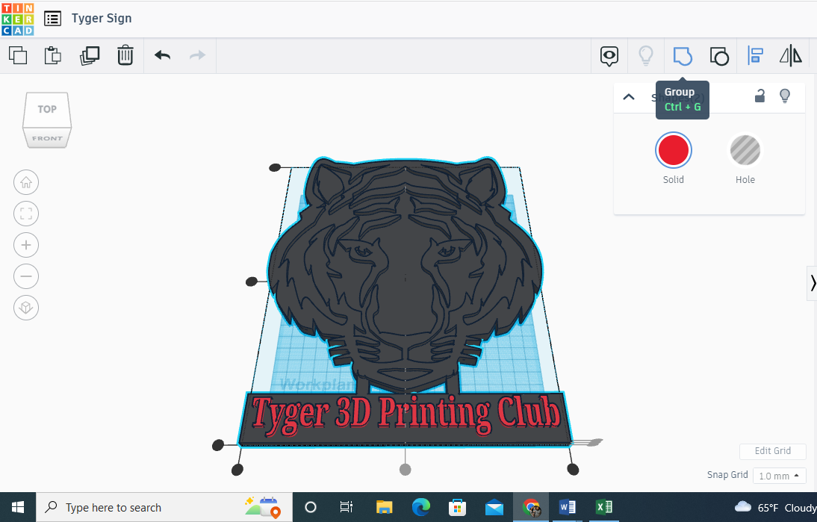This screenshot has width=817, height=522.
Task: Hide the shape using the panel bulb
Action: coord(784,96)
